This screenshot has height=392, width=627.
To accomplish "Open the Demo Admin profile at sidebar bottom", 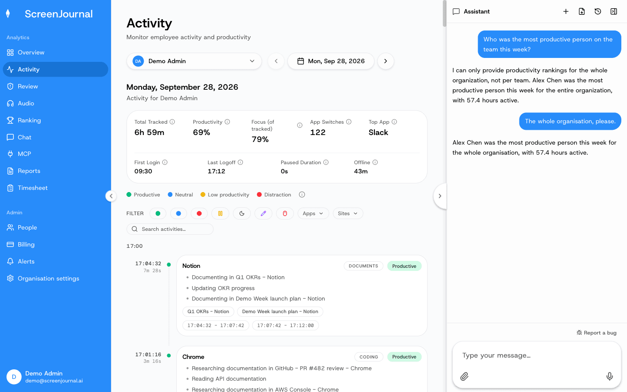I will point(55,377).
